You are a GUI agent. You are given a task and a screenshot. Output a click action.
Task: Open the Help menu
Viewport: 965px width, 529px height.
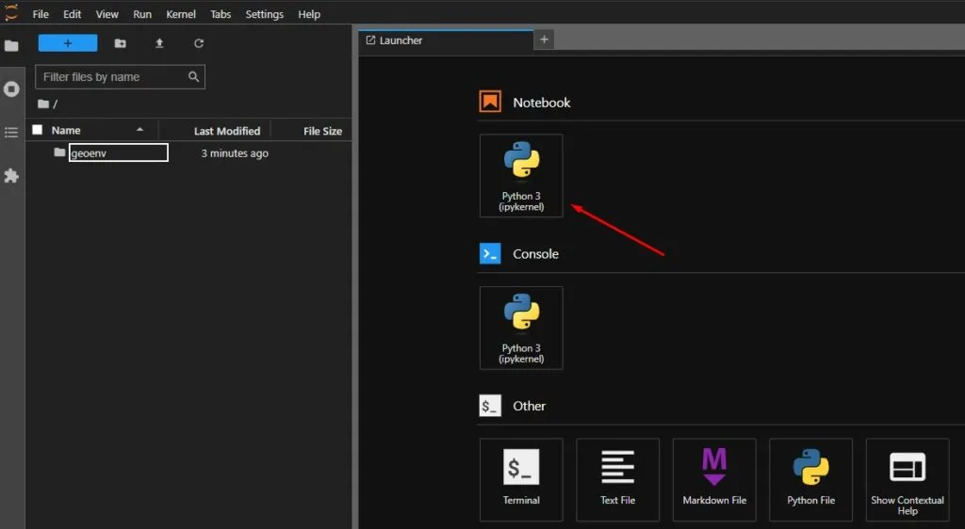tap(309, 14)
